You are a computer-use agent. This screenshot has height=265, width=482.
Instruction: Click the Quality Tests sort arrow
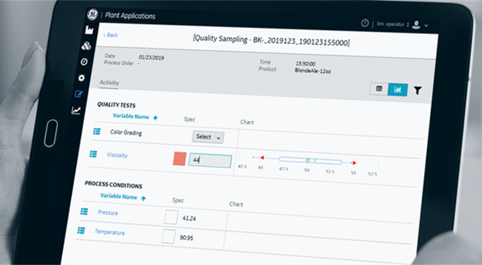point(156,118)
